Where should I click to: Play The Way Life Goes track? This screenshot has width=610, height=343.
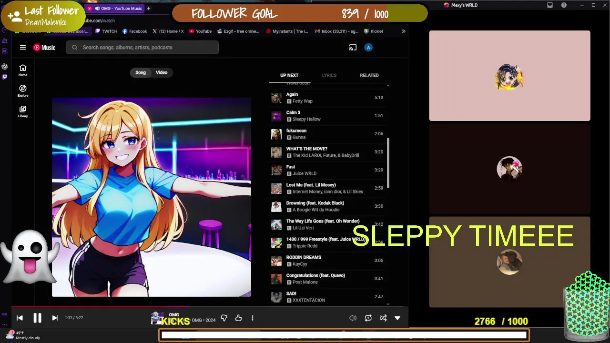[327, 224]
